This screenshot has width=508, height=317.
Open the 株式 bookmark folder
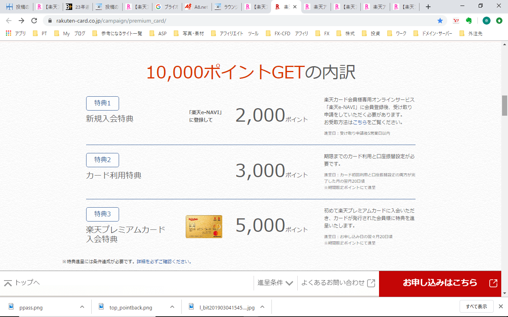pos(346,34)
